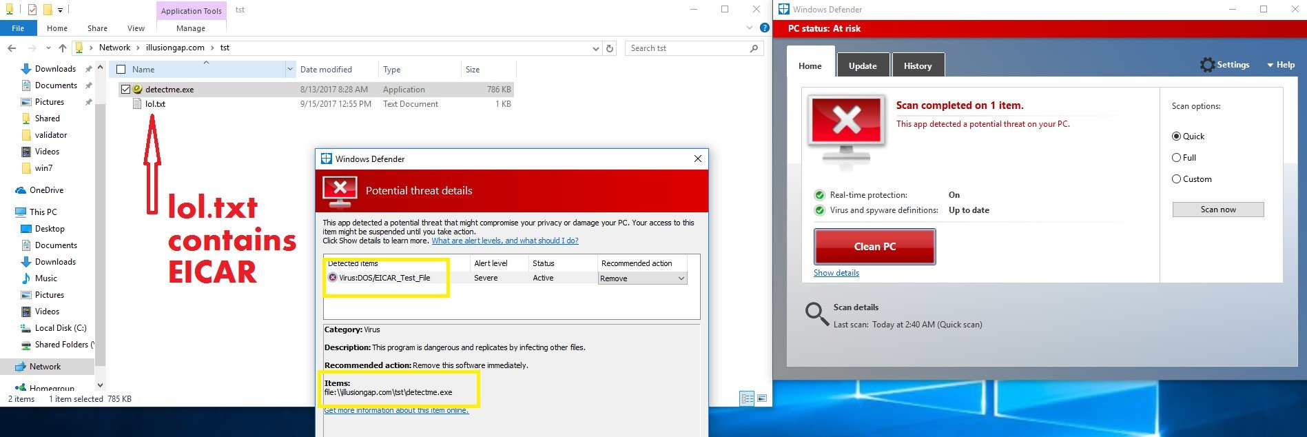The width and height of the screenshot is (1307, 437).
Task: Select the Full scan option
Action: point(1177,158)
